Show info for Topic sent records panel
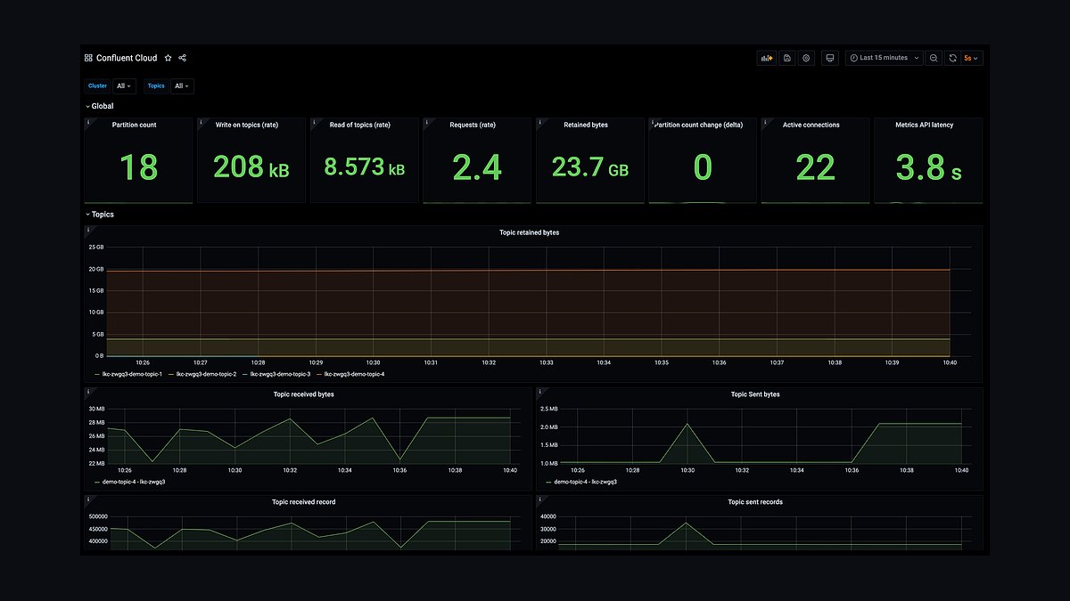1070x601 pixels. pyautogui.click(x=539, y=499)
